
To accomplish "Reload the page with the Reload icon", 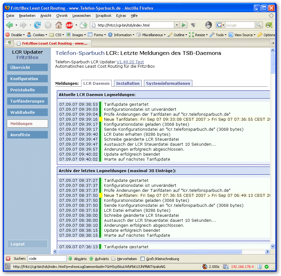I will [37, 25].
